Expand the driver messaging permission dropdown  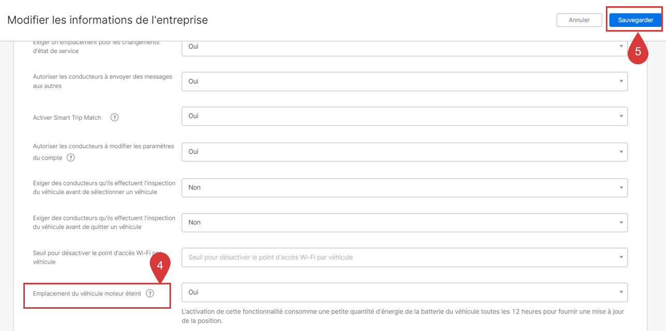pyautogui.click(x=404, y=81)
